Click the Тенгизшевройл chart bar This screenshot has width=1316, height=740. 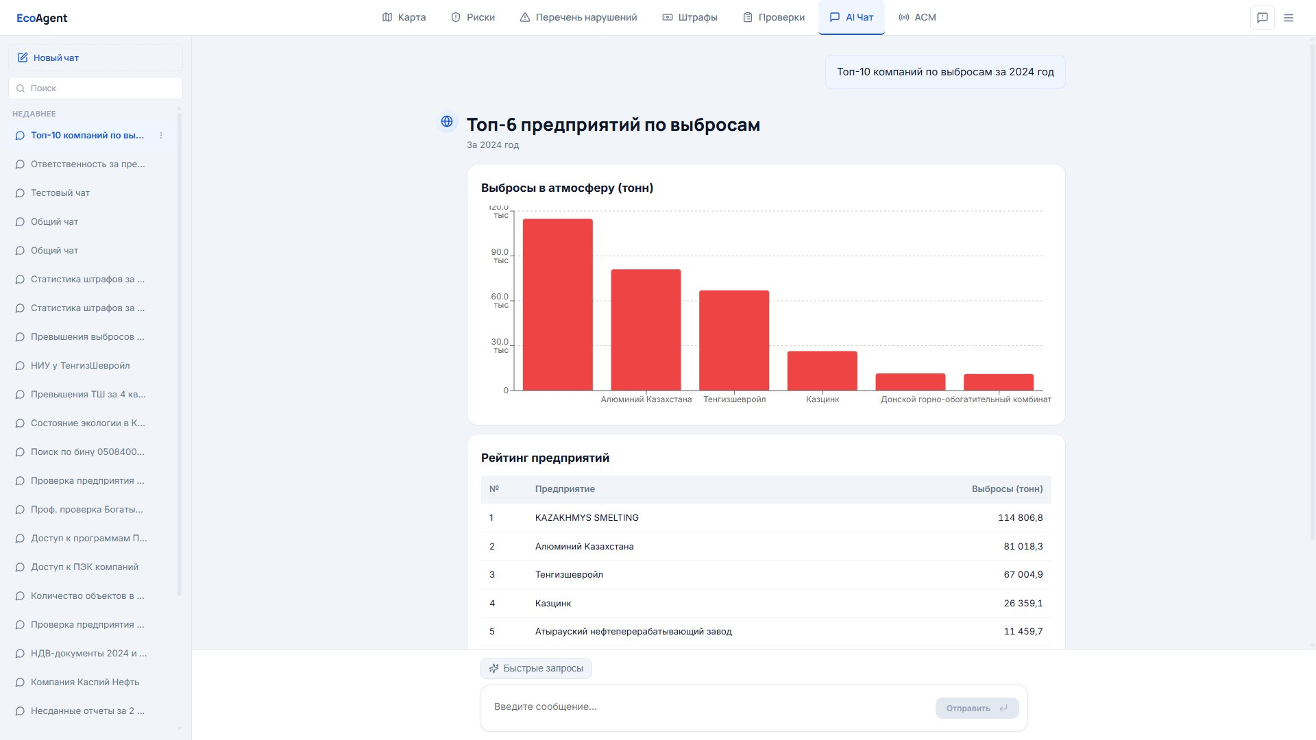tap(734, 341)
